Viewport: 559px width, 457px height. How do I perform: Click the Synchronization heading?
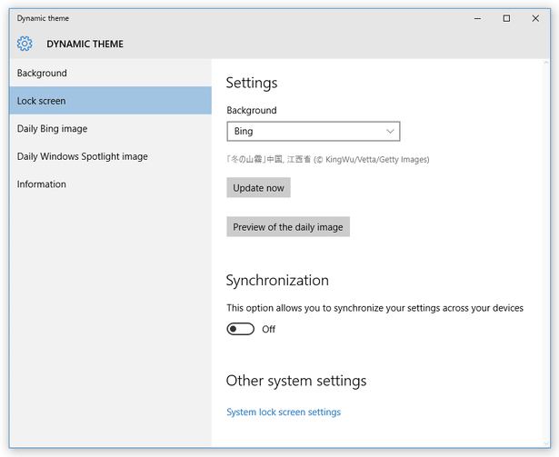point(277,280)
